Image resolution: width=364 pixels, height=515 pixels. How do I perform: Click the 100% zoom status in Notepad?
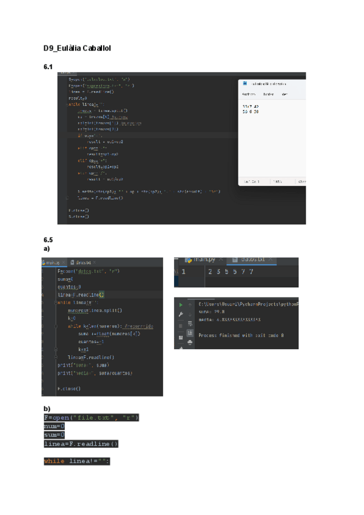coord(278,182)
